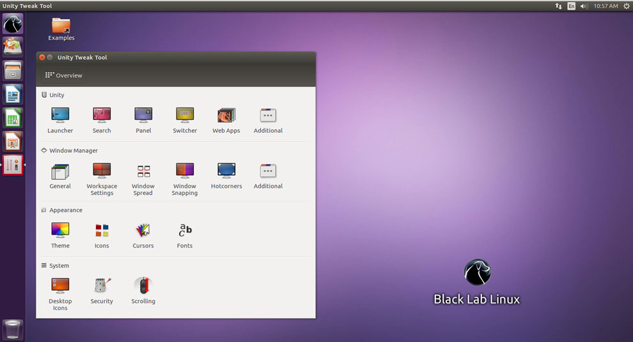The image size is (633, 342).
Task: Open the system gear session menu
Action: (626, 6)
